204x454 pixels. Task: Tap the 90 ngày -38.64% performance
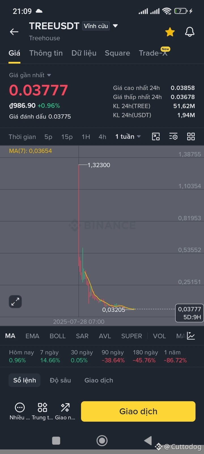(113, 356)
